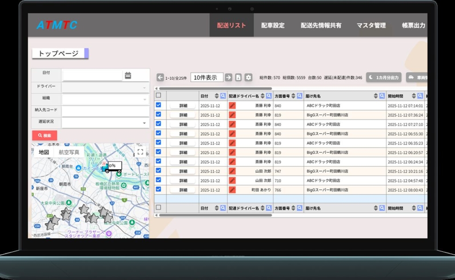Go to the next page of results
Viewport: 455px width, 280px height.
229,77
